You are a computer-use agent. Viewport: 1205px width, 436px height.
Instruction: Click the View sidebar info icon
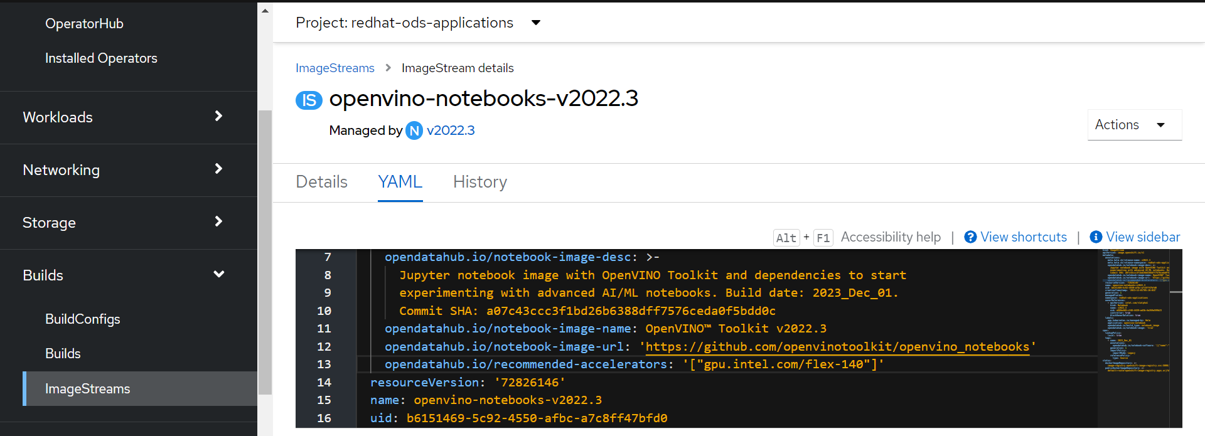1096,237
